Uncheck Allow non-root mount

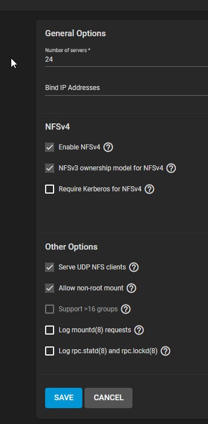50,288
